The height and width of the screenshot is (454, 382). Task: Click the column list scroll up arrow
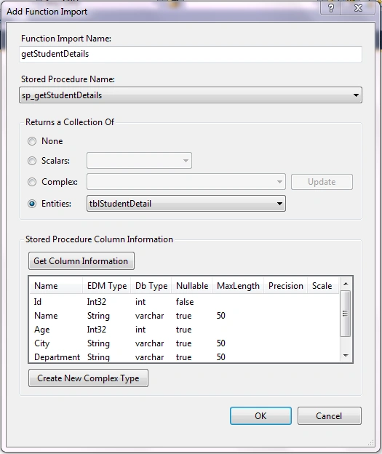coord(346,284)
